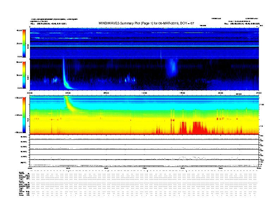
Task: Click the thin vertical spike in RAD2 panel
Action: pos(161,53)
